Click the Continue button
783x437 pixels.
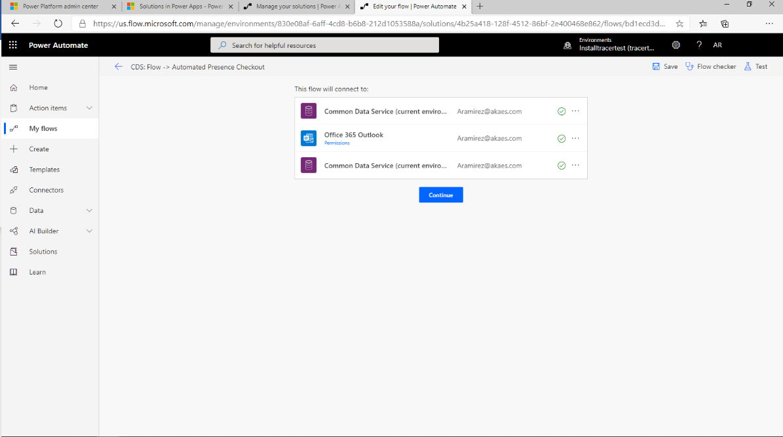[440, 195]
